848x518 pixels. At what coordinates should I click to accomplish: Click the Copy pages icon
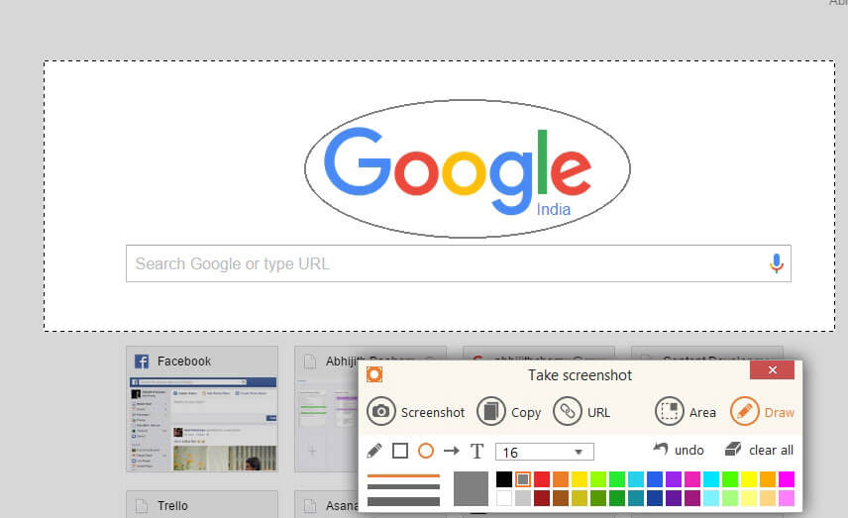click(x=491, y=411)
